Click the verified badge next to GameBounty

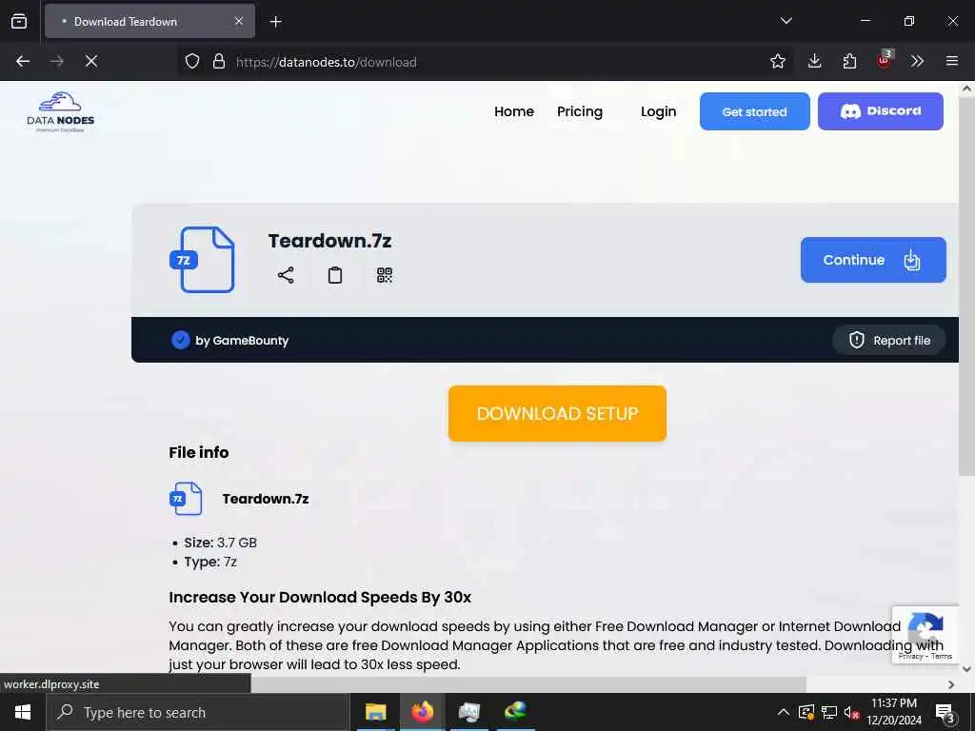[180, 340]
